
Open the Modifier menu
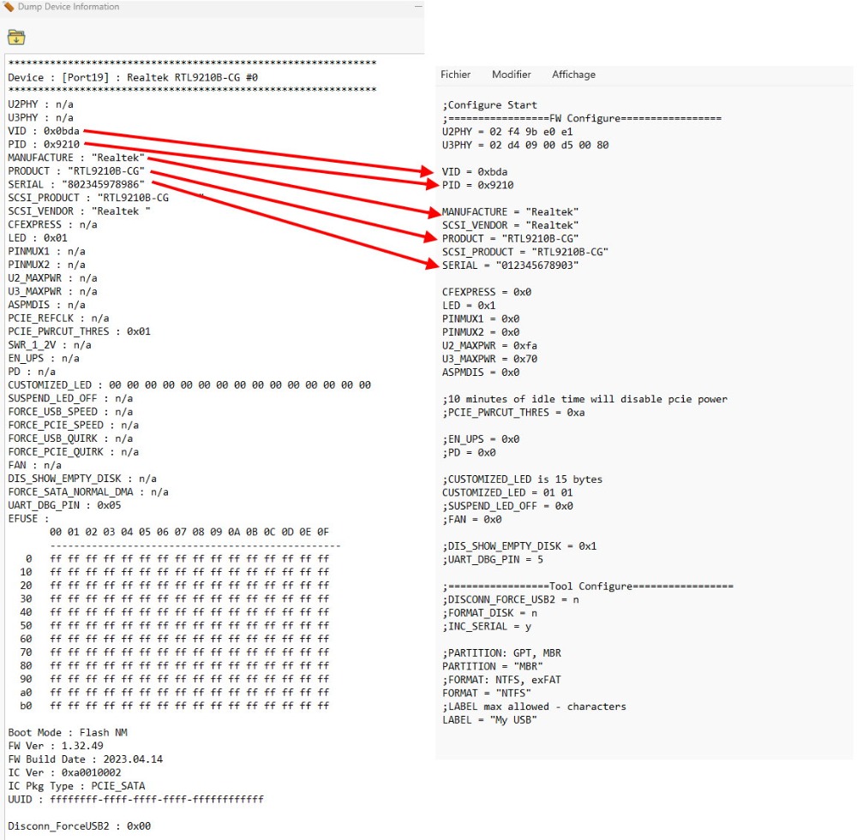(x=511, y=74)
